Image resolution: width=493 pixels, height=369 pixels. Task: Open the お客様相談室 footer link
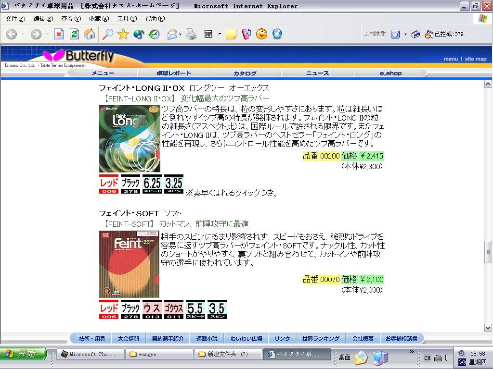pos(402,339)
